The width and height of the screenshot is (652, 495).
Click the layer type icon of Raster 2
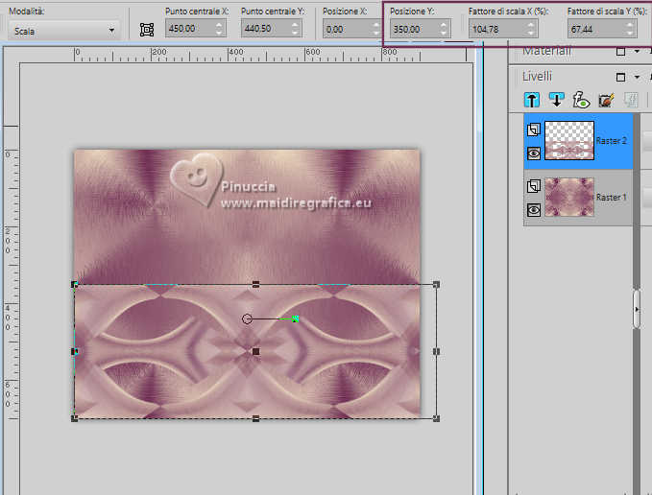coord(534,130)
